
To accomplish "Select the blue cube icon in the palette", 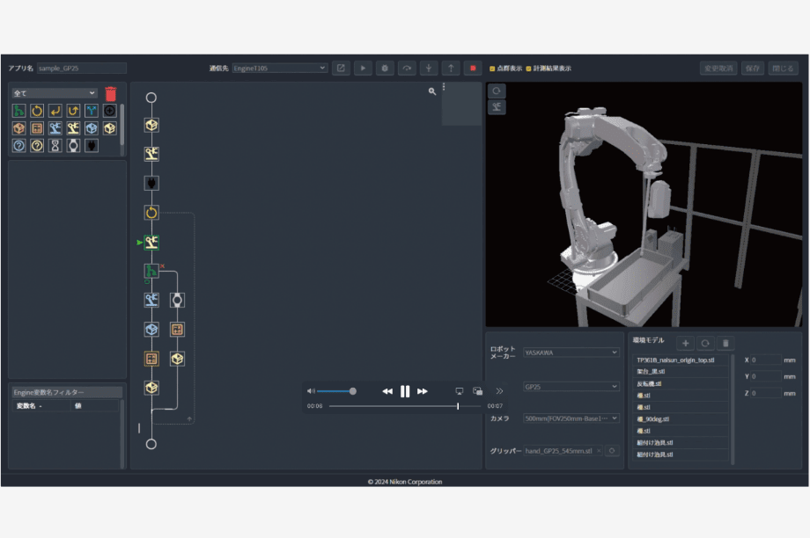I will coord(92,128).
